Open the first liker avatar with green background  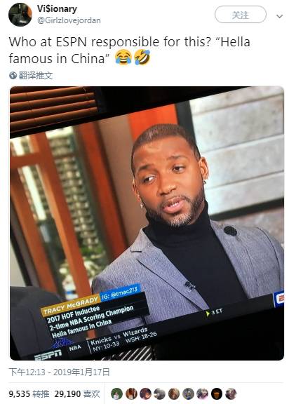(x=117, y=393)
